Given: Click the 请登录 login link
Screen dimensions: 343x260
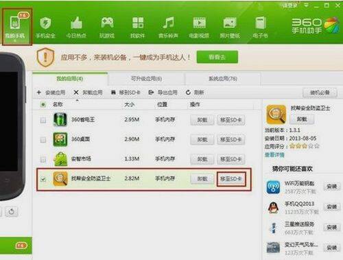Looking at the screenshot, I should (x=290, y=5).
